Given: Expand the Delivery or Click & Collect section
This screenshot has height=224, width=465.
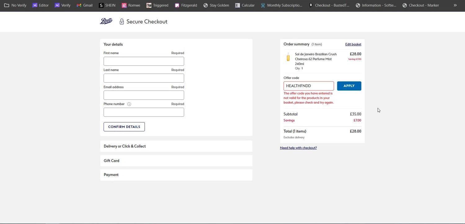Looking at the screenshot, I should click(x=176, y=146).
